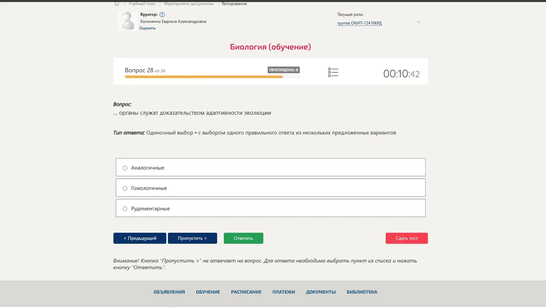
Task: Click the countdown timer 00:10:42
Action: point(401,74)
